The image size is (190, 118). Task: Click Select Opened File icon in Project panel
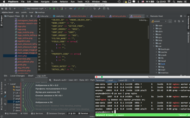point(23,16)
